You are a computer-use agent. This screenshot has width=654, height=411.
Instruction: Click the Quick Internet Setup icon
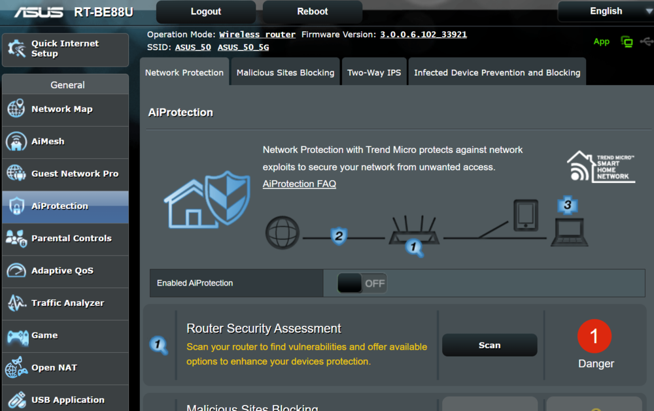(17, 49)
